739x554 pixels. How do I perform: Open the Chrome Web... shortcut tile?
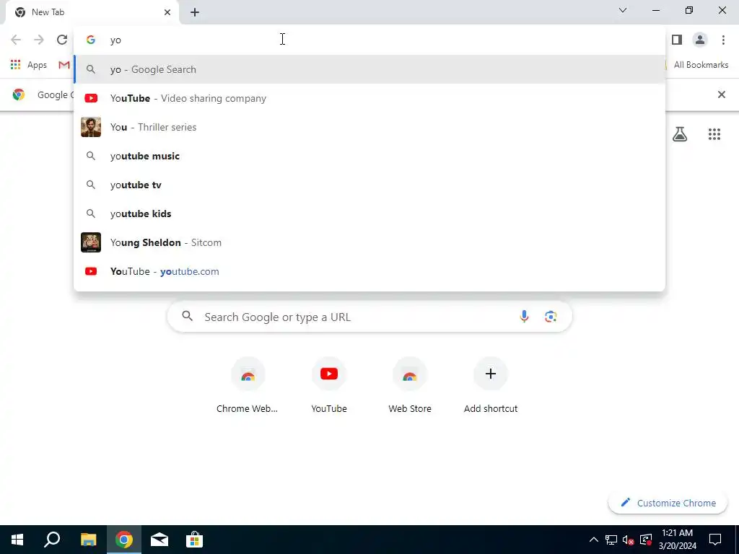click(248, 387)
